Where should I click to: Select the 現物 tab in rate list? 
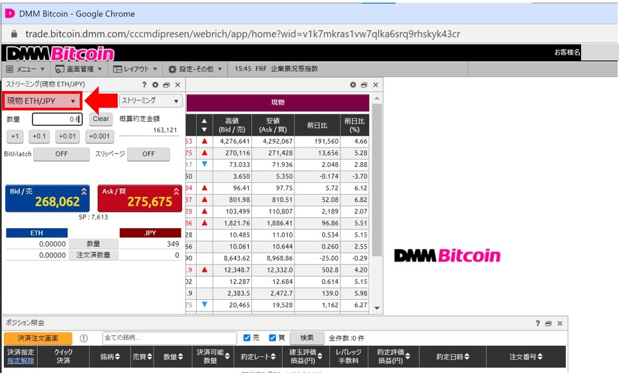(x=277, y=102)
